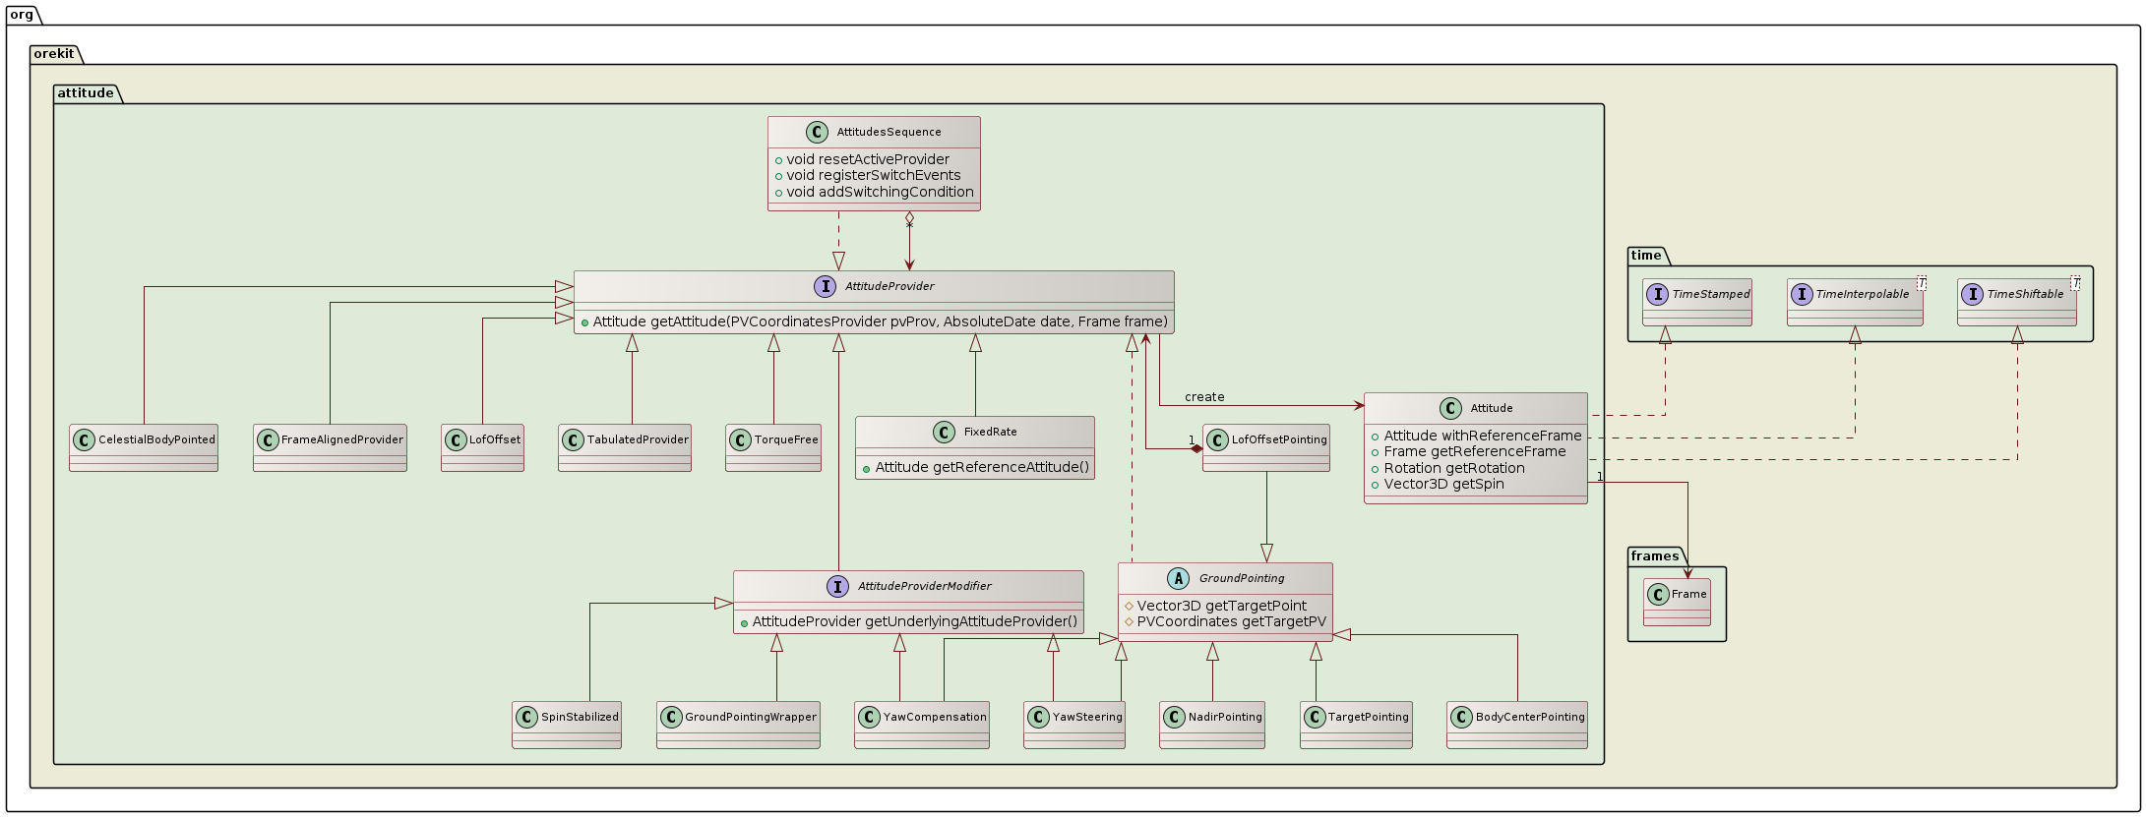Screen dimensions: 2146x817
Task: Click the Attitude getAttitude method signature
Action: (880, 321)
